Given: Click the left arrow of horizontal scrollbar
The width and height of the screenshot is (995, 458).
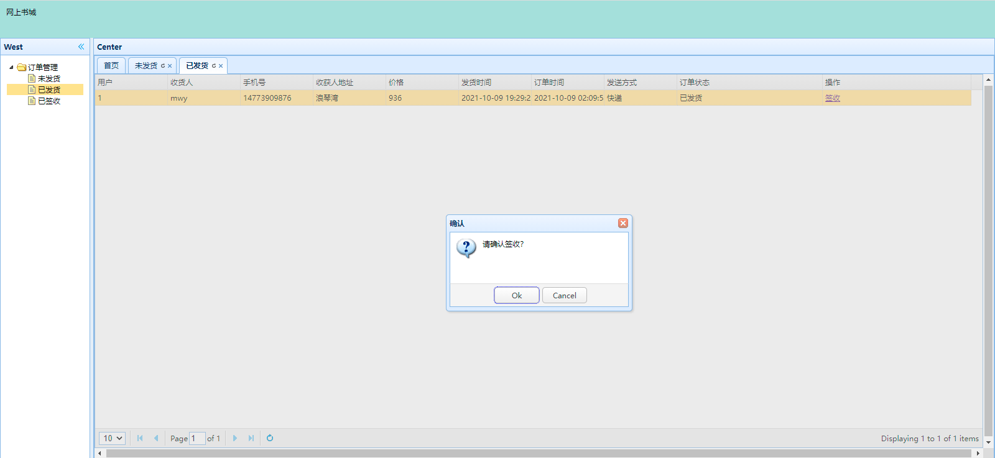Looking at the screenshot, I should click(x=100, y=454).
